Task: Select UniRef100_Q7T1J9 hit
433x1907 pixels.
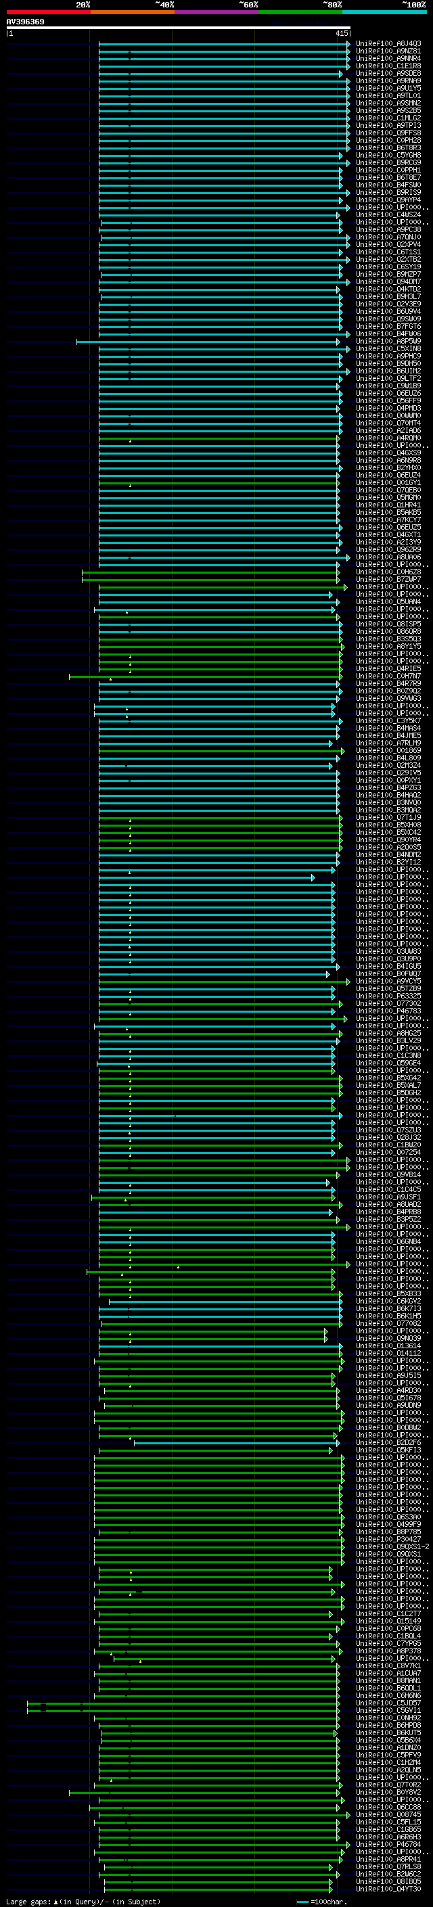Action: [x=388, y=817]
